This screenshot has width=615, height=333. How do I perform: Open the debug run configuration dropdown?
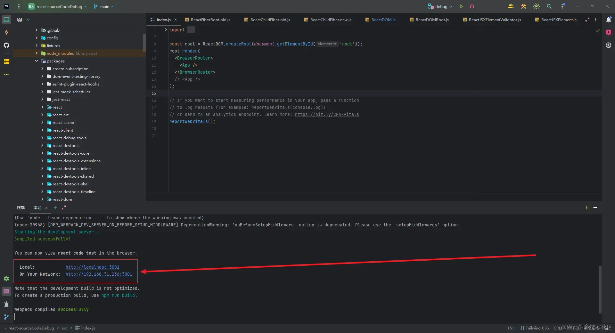point(440,6)
